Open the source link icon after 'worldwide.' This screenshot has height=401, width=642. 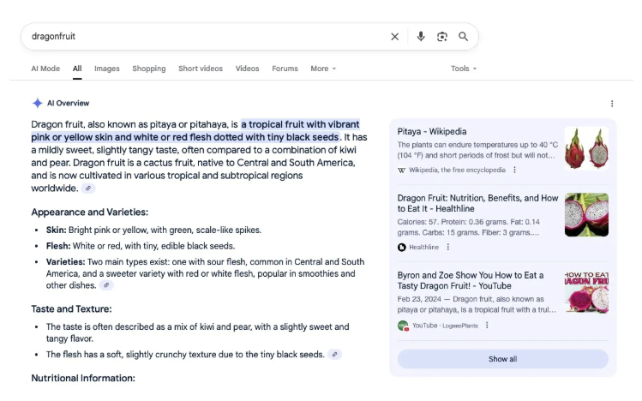(88, 189)
